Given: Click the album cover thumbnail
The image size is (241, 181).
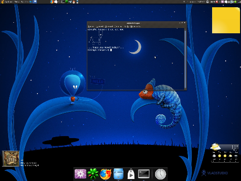Looking at the screenshot, I should [11, 158].
